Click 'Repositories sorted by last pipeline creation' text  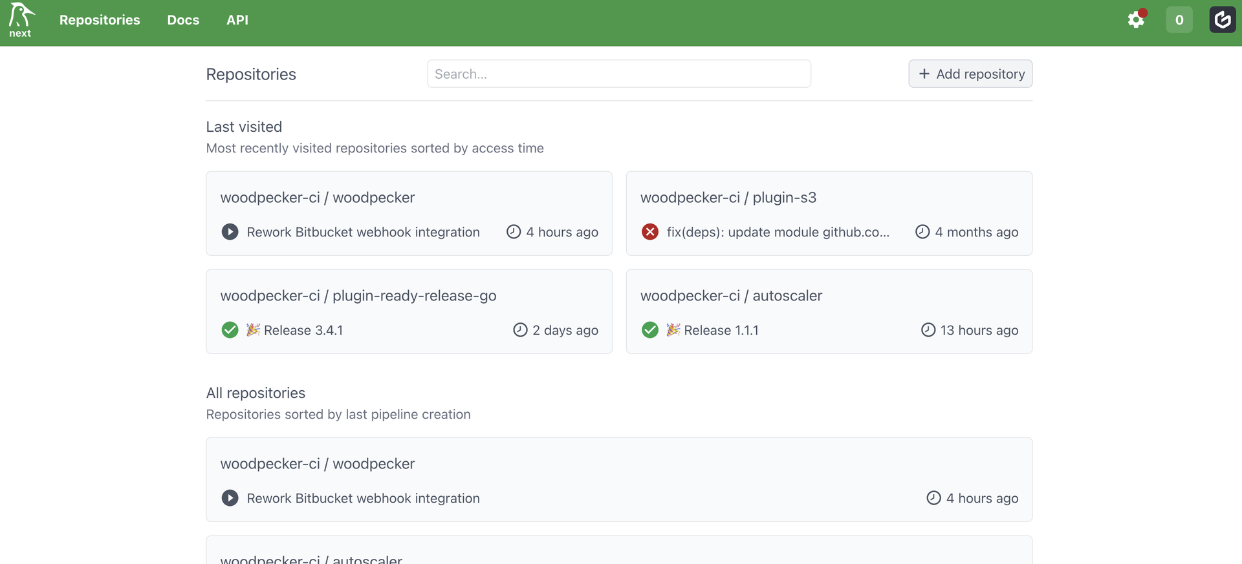point(338,414)
